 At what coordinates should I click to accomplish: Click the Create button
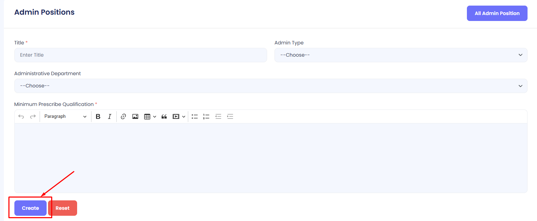(x=30, y=208)
